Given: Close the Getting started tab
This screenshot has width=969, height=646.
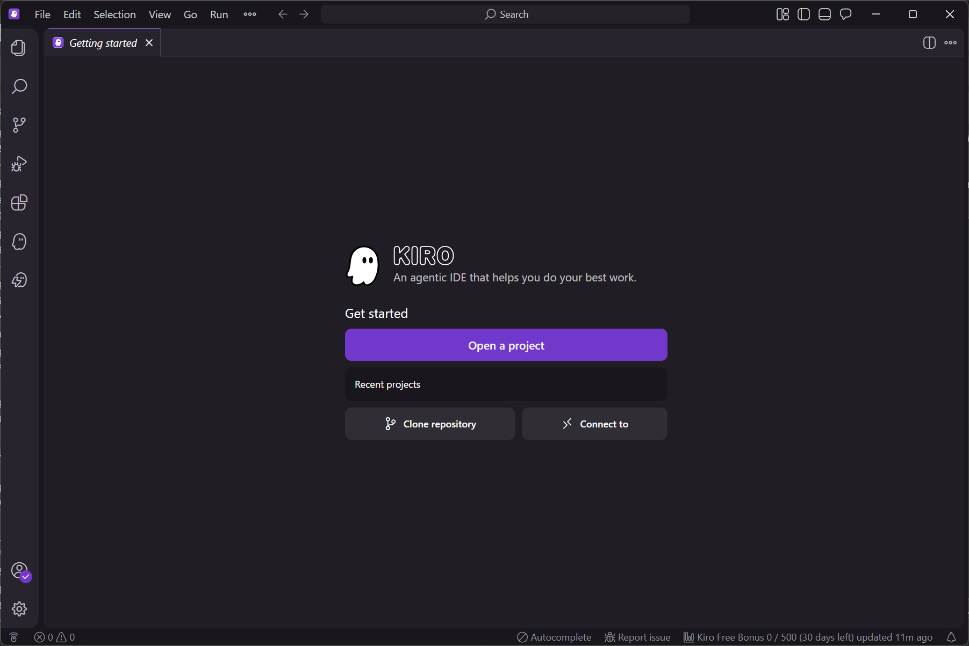Looking at the screenshot, I should [x=149, y=43].
